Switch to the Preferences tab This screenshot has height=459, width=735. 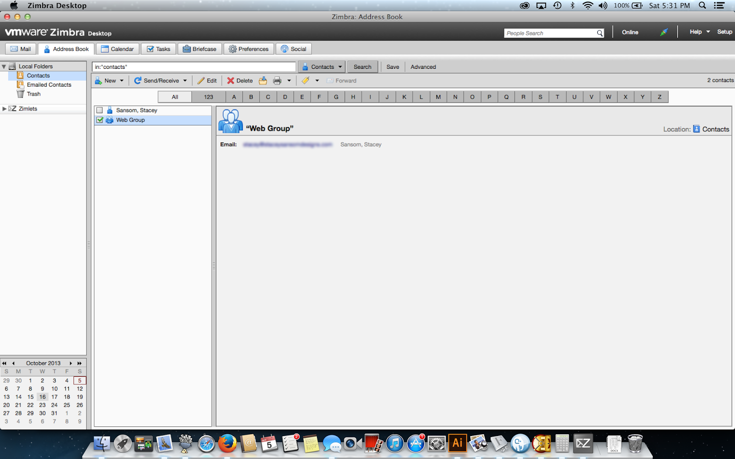click(249, 49)
